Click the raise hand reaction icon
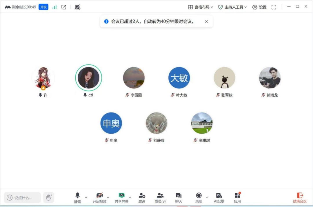The height and width of the screenshot is (207, 313). pos(49,197)
